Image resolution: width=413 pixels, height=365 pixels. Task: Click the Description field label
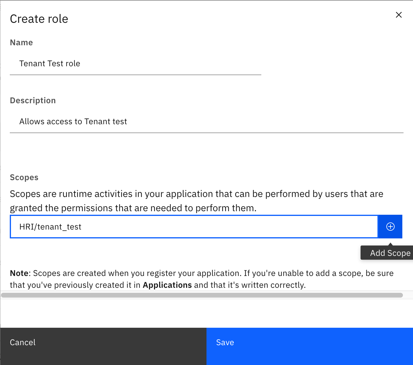tap(33, 101)
